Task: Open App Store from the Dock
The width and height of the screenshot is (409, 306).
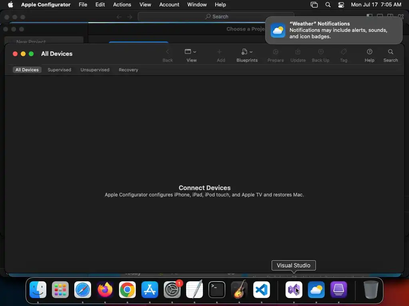Action: (x=150, y=290)
